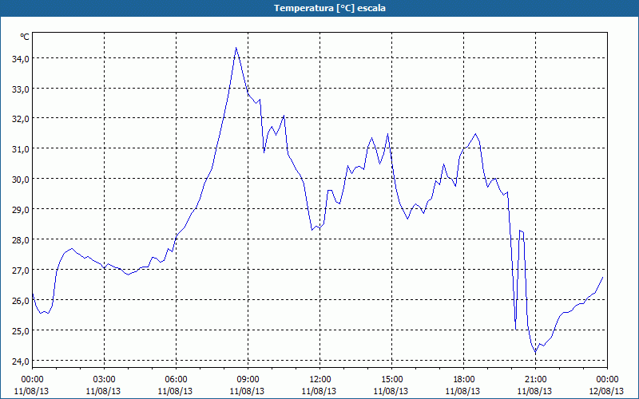Click the 03:00 time axis label
The height and width of the screenshot is (399, 639).
tap(104, 380)
